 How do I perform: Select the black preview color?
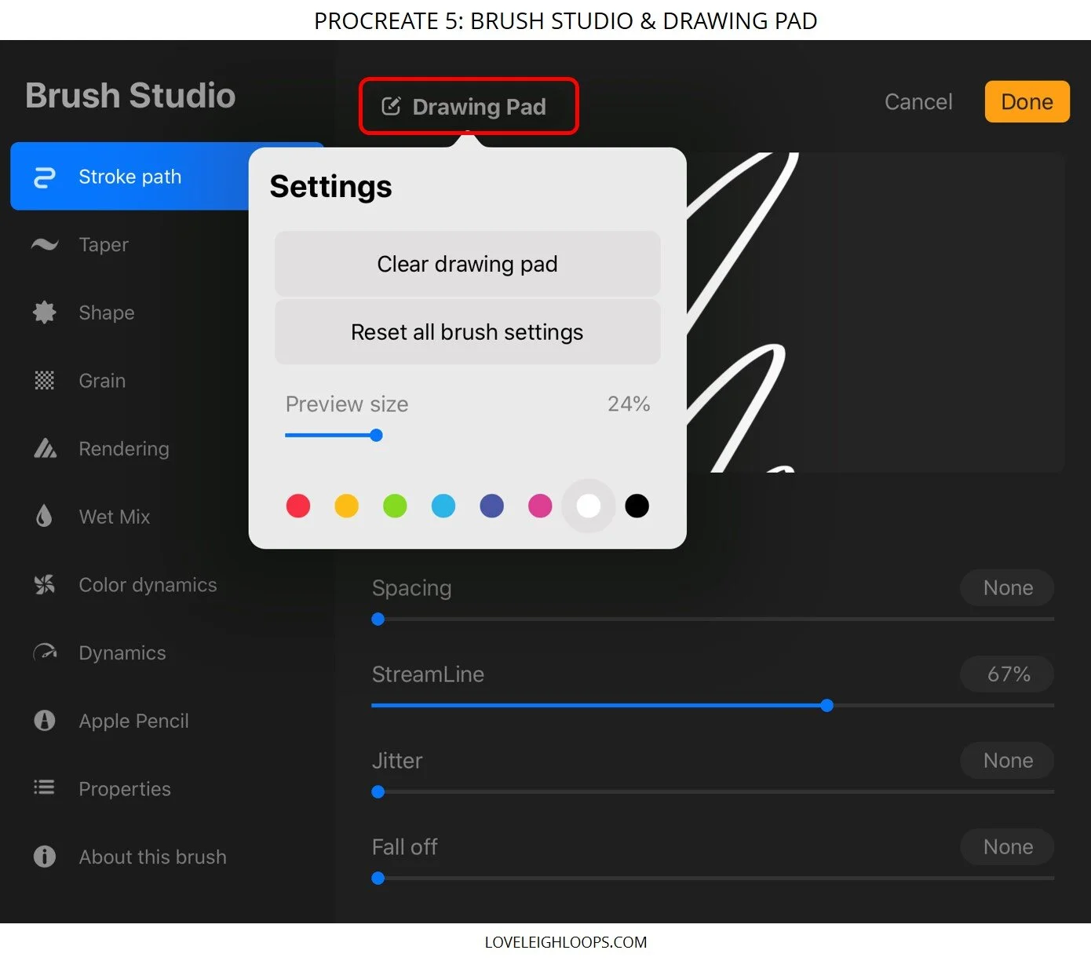[x=637, y=506]
